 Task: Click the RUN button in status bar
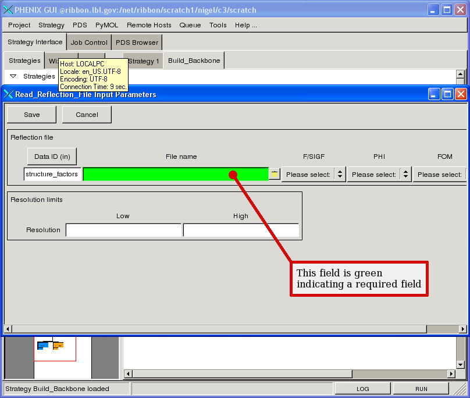click(x=421, y=389)
